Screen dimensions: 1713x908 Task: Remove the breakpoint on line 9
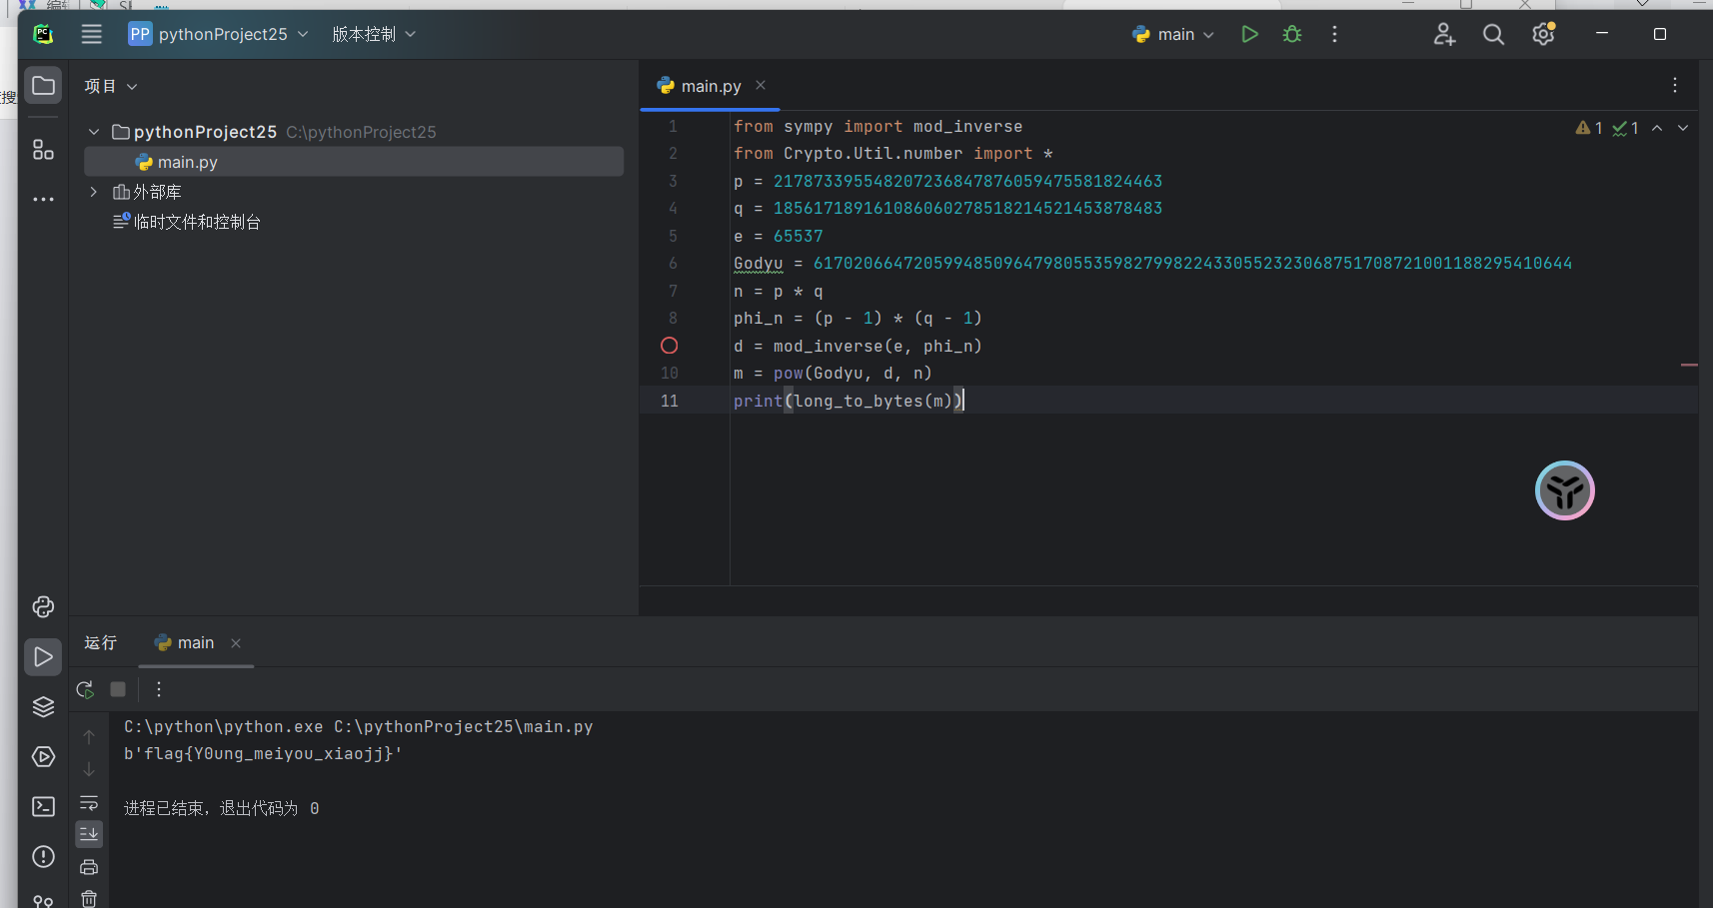pos(670,346)
